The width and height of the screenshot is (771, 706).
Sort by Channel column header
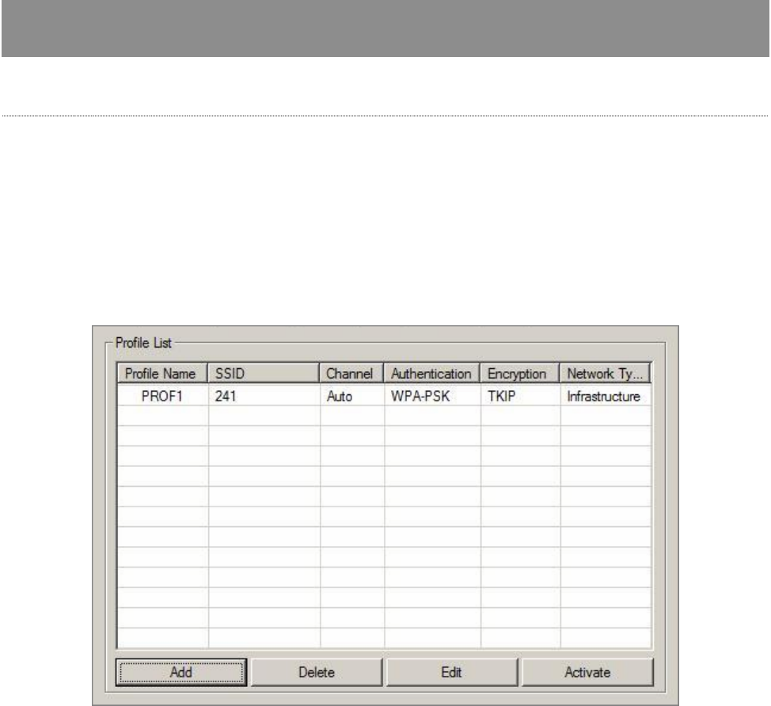(351, 374)
